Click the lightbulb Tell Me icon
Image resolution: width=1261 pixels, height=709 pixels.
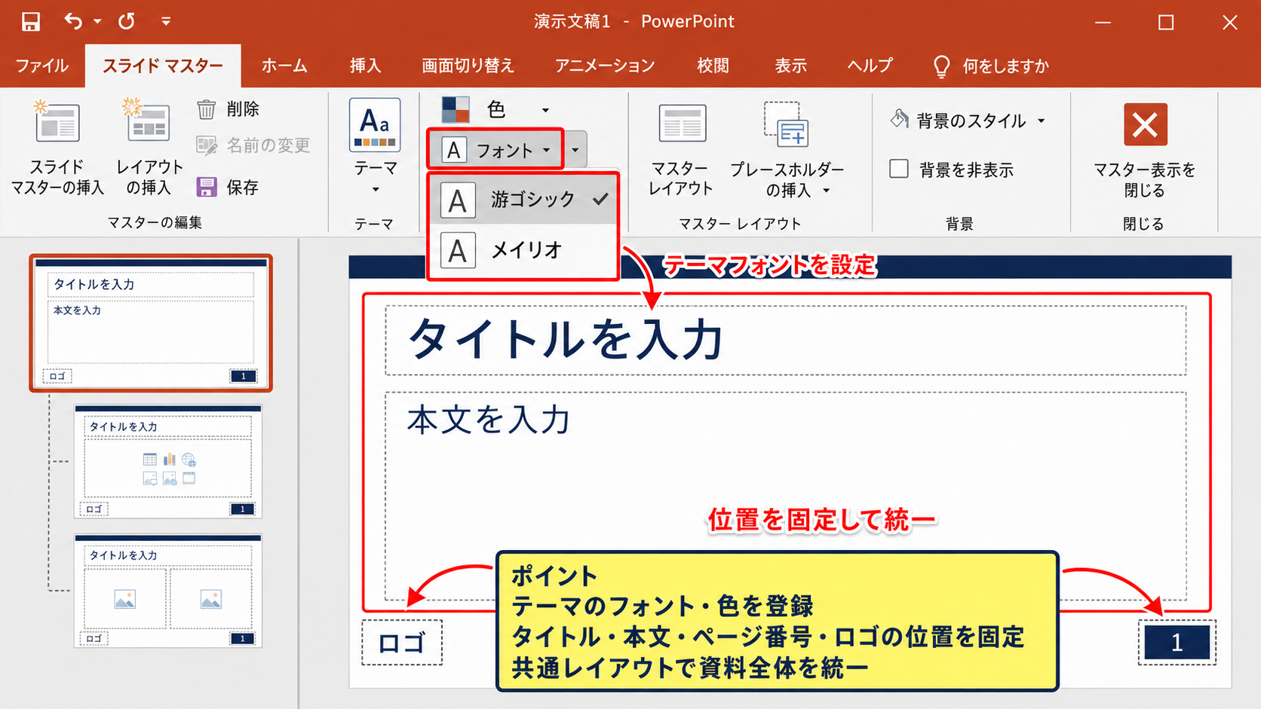tap(941, 66)
